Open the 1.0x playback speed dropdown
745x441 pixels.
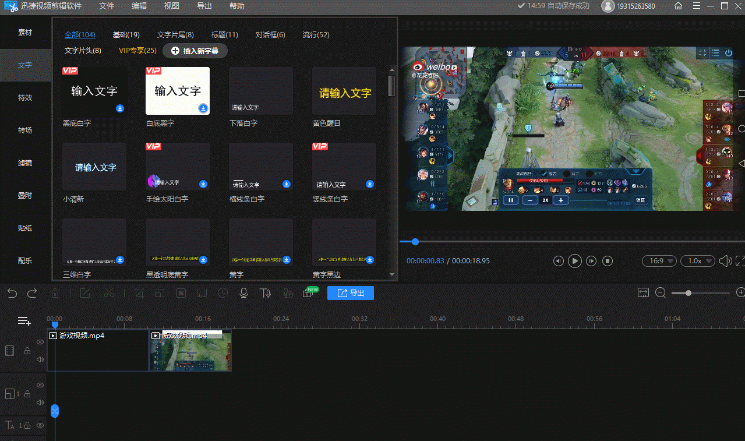tap(698, 261)
